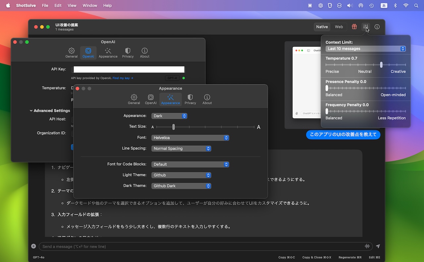Click the API Key input field
Screen dimensions: 424x262
click(129, 69)
